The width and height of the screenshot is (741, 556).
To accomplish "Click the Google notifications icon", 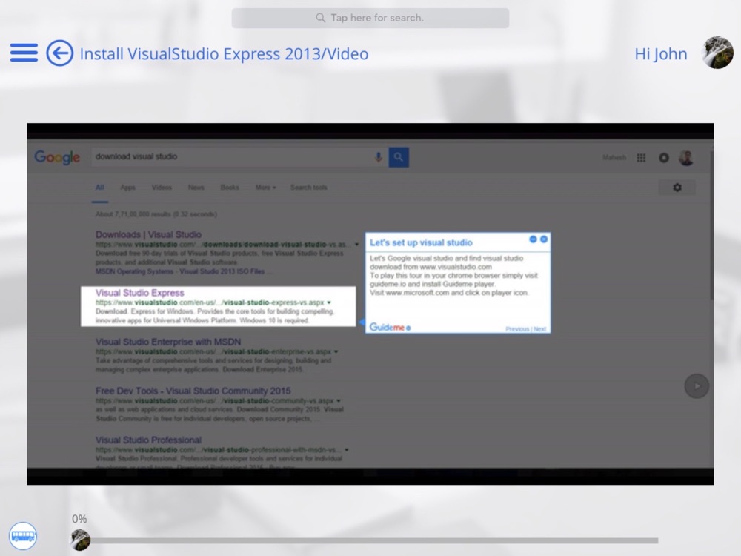I will point(664,158).
